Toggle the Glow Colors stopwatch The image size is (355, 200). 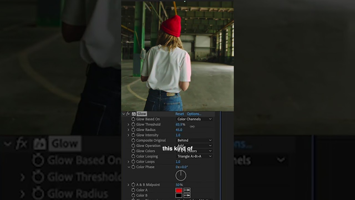(x=133, y=151)
